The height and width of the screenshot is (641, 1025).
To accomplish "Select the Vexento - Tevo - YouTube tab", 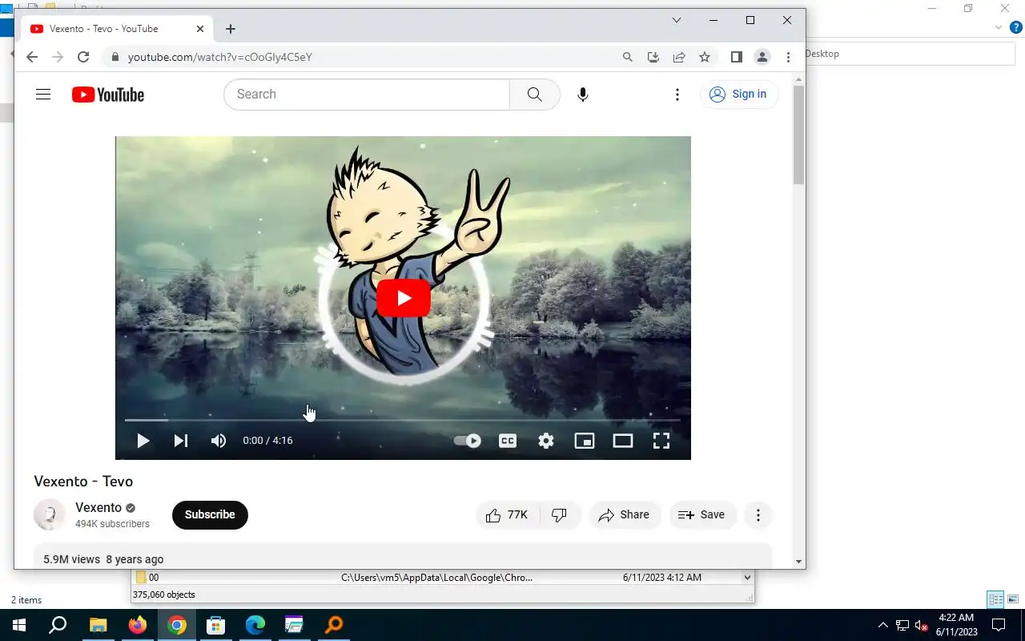I will (118, 29).
